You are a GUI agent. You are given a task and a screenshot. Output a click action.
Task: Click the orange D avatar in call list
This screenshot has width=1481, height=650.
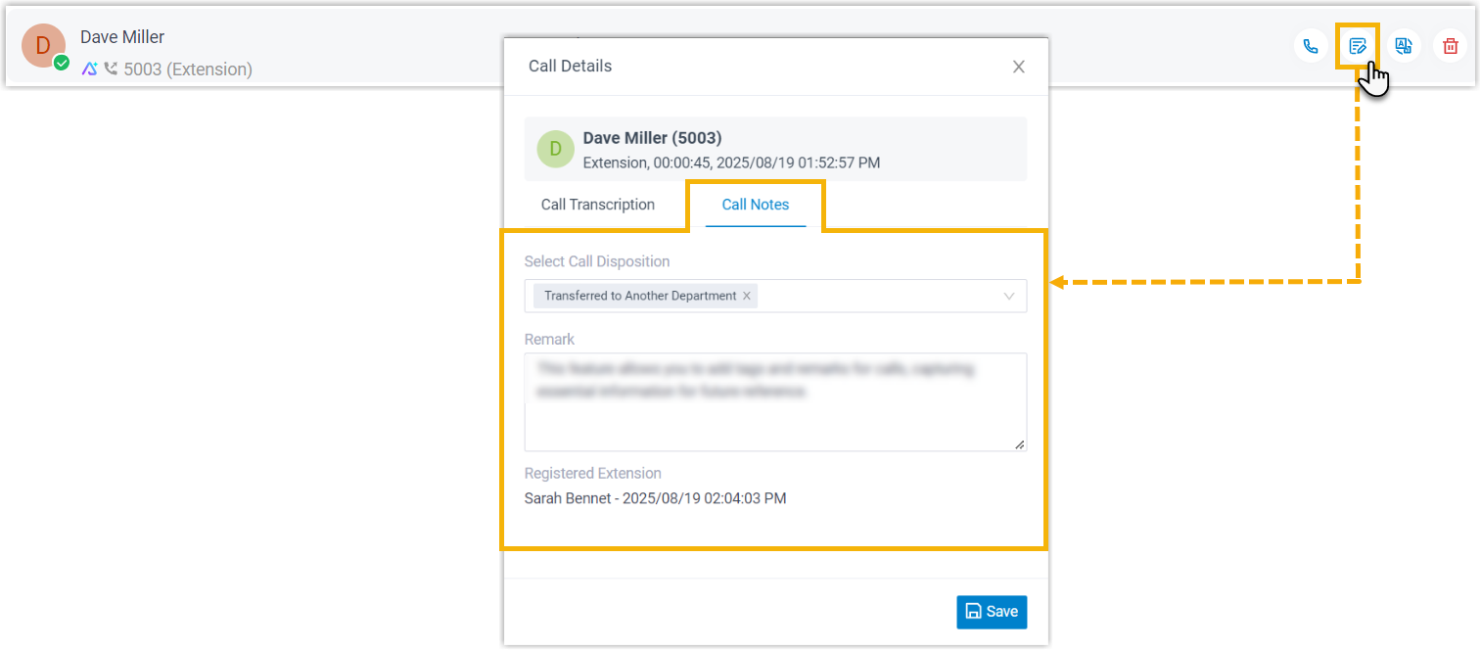[43, 46]
